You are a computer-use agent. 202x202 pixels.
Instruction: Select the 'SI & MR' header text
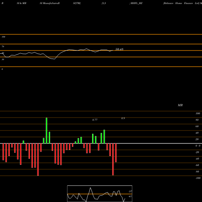[21, 3]
